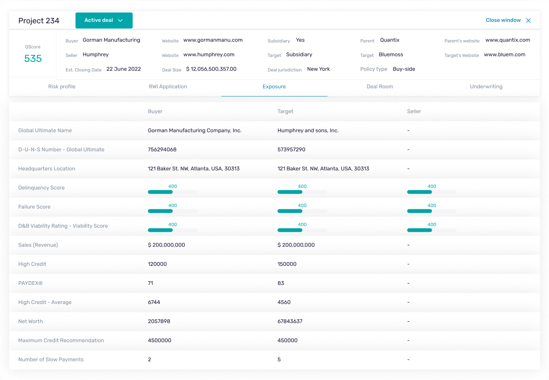Screen dimensions: 549x380
Task: Open parent's website www.quantix.com
Action: [x=508, y=40]
